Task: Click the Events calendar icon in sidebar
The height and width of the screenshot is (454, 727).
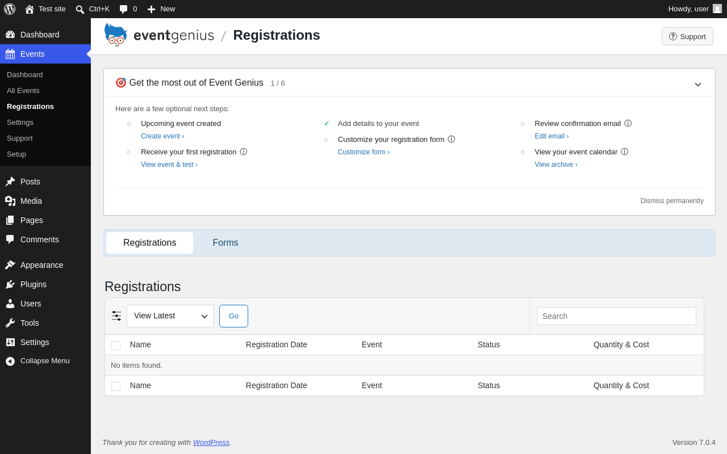Action: coord(10,54)
